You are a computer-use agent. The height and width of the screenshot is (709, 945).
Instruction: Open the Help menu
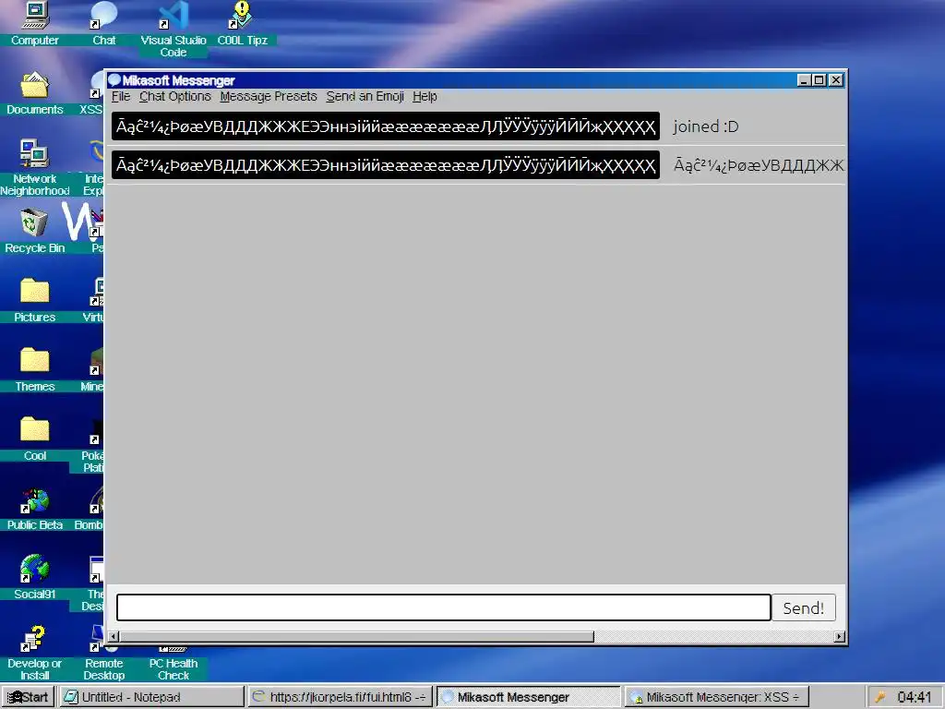pyautogui.click(x=425, y=96)
